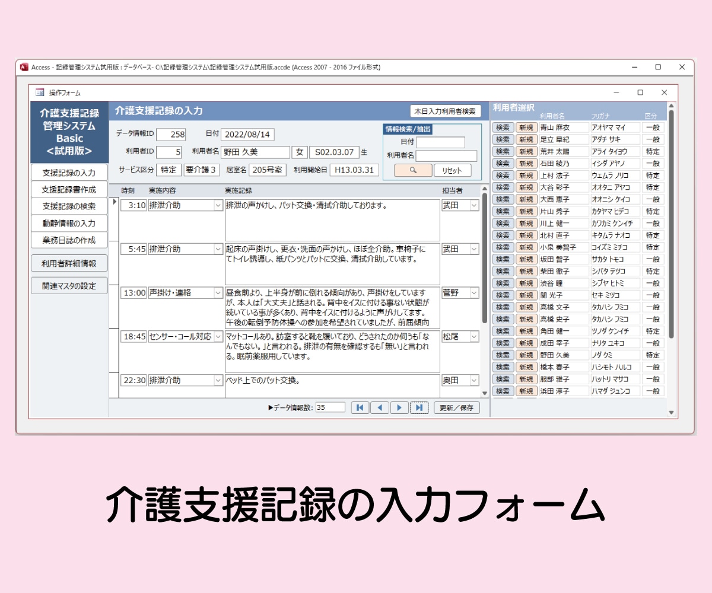
Task: Click furigana シバタ テツコ
Action: pyautogui.click(x=615, y=271)
